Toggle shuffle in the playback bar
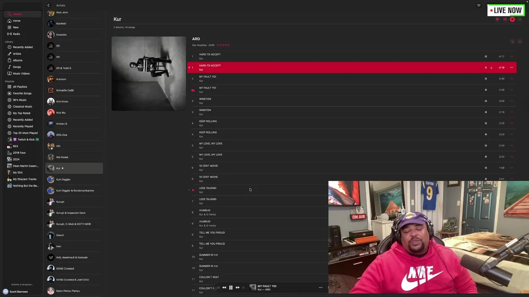529x297 pixels. point(218,288)
